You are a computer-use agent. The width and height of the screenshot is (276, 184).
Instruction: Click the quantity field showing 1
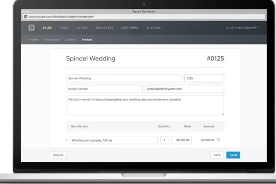[x=164, y=140]
